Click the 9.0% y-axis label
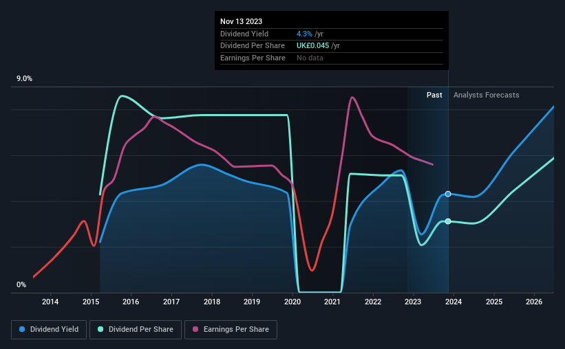The width and height of the screenshot is (565, 349). (x=24, y=79)
